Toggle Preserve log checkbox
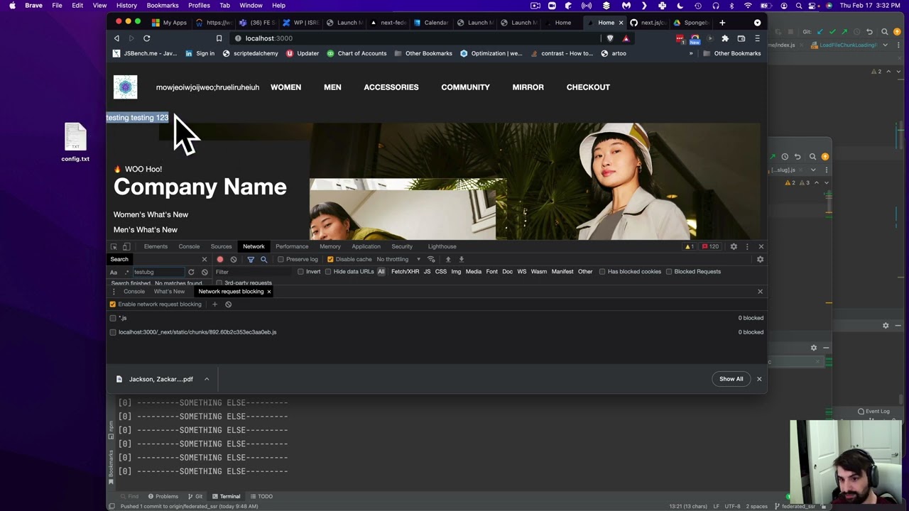909x511 pixels. [281, 260]
